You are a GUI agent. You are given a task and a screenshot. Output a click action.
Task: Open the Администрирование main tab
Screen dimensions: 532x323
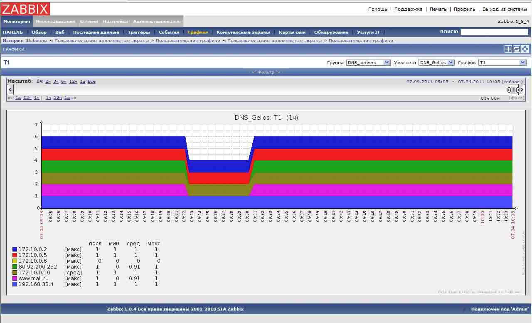click(157, 21)
